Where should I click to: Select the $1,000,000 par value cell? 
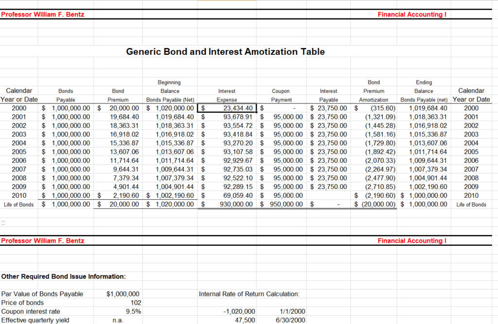click(x=118, y=294)
